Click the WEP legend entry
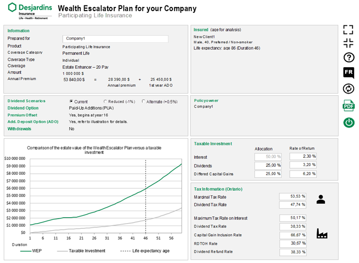This screenshot has width=359, height=263. [x=31, y=251]
